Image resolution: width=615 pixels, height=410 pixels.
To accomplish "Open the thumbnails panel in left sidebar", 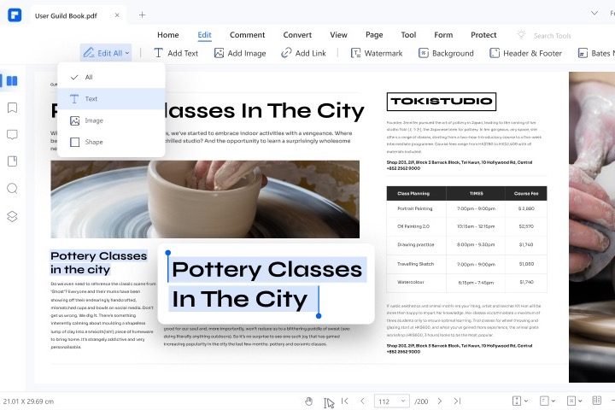I will [x=12, y=81].
